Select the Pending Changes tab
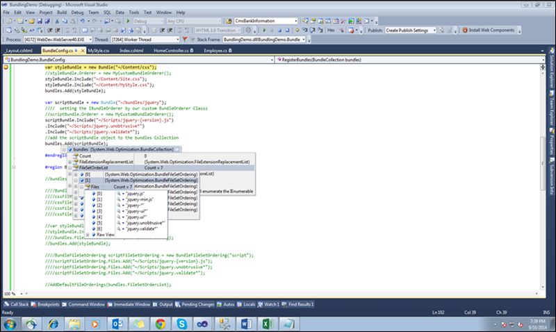 tap(196, 304)
